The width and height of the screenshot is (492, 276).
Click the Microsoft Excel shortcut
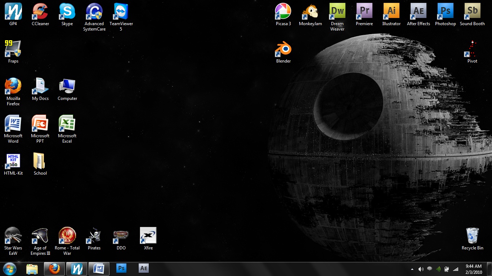67,129
